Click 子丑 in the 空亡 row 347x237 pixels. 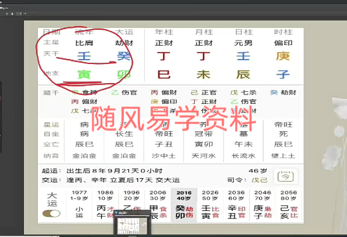click(x=164, y=144)
